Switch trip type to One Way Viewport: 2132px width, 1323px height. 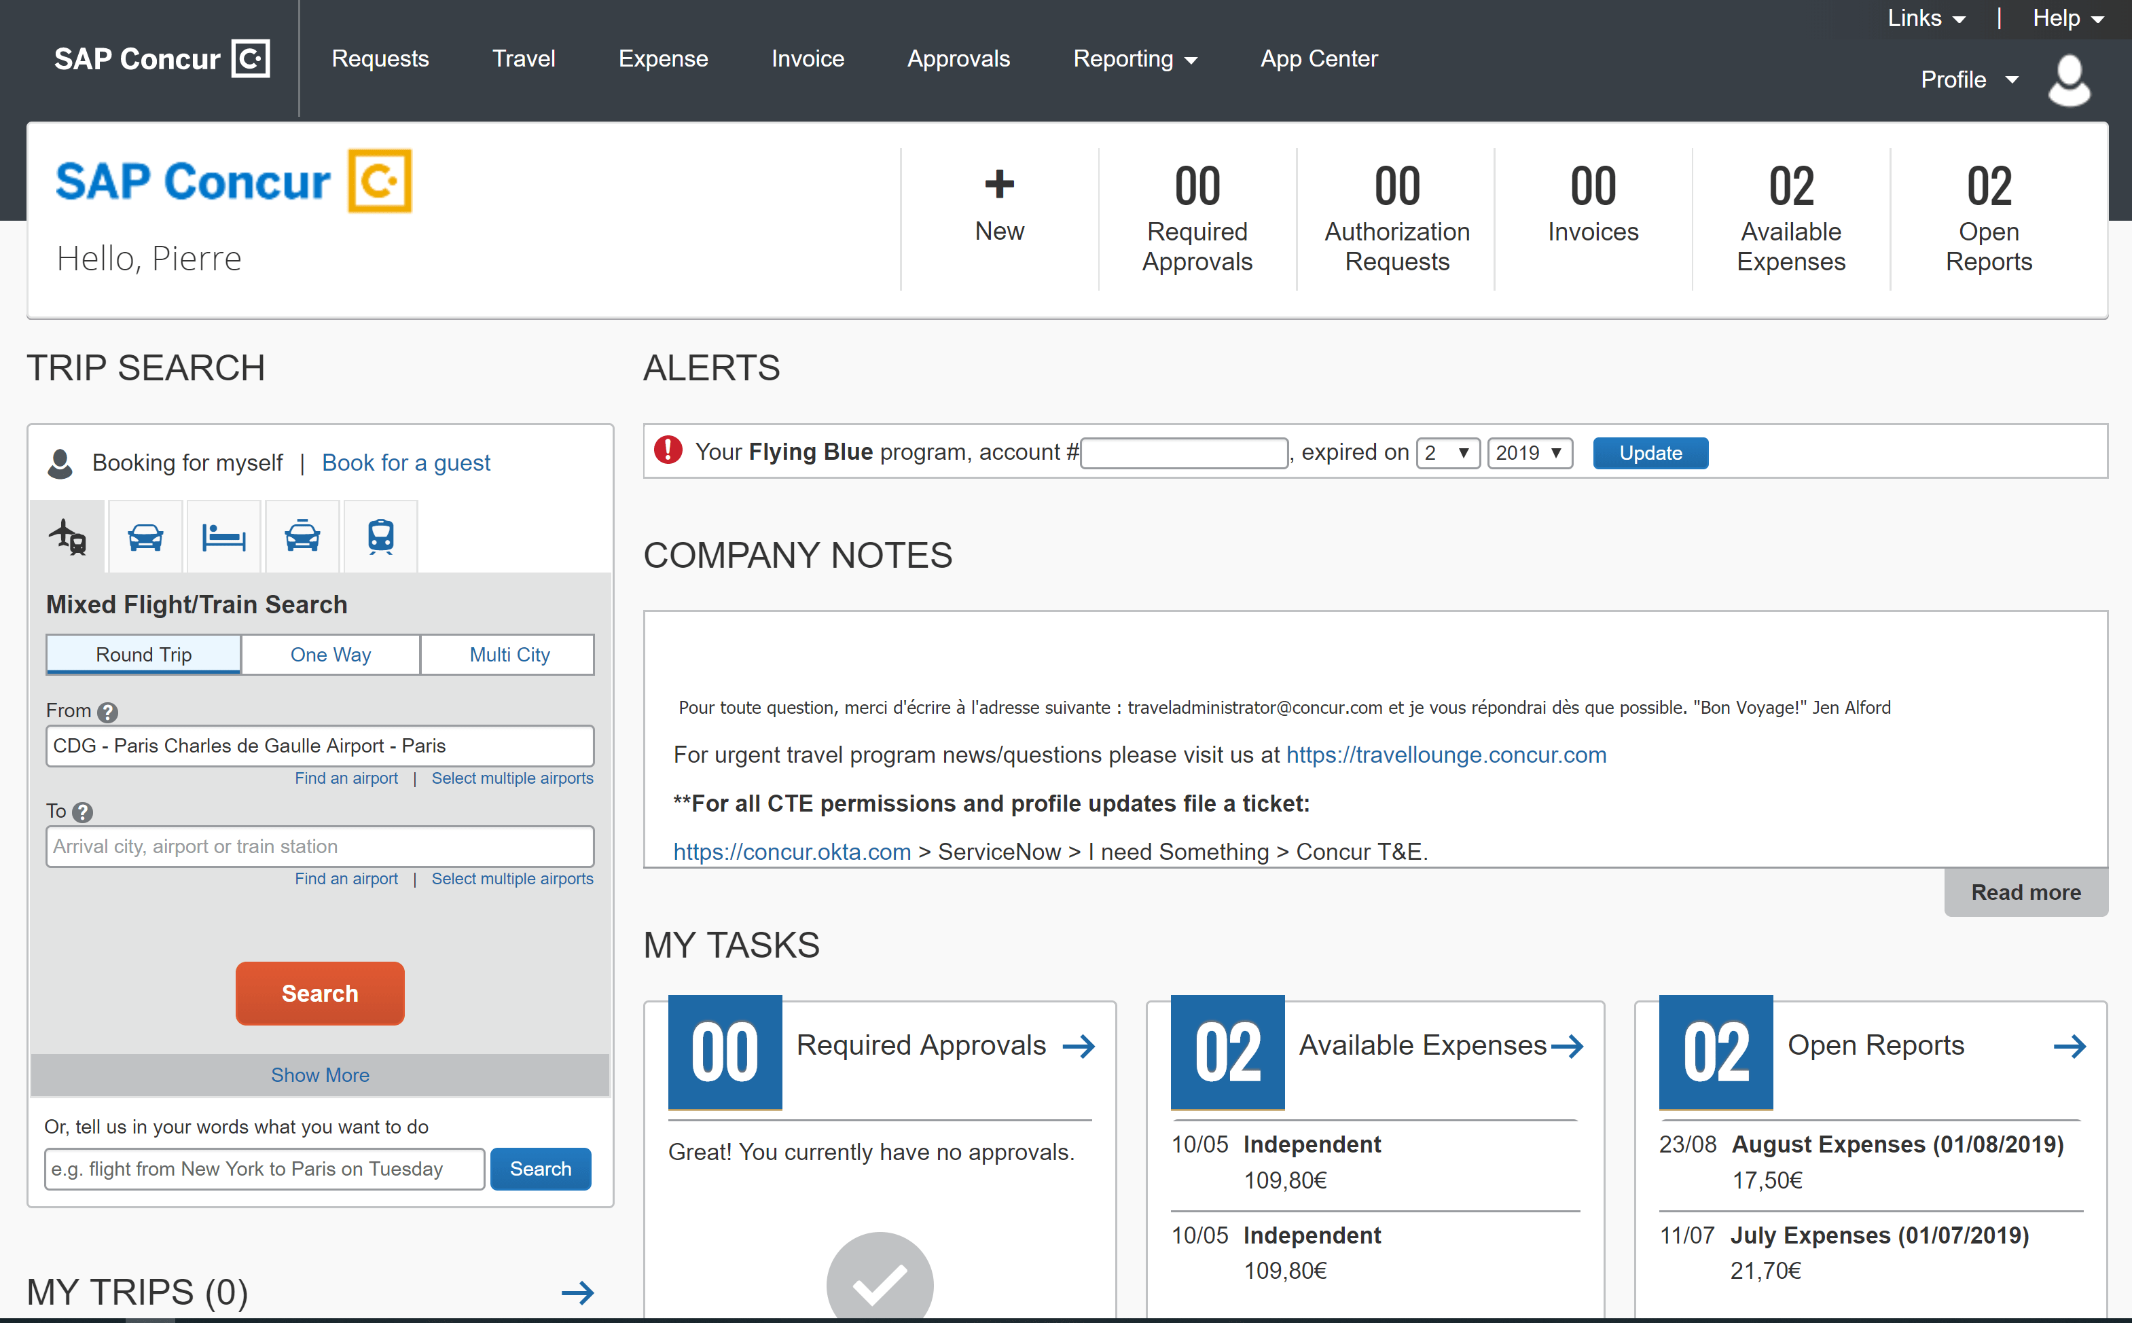point(330,653)
